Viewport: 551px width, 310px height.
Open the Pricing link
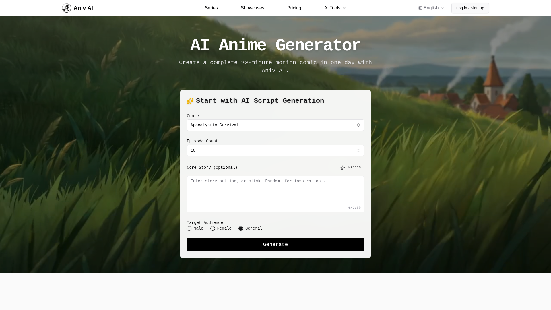tap(294, 8)
